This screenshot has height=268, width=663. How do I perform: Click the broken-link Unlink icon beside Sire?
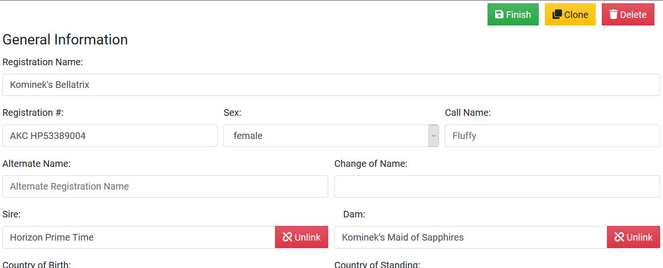click(287, 237)
